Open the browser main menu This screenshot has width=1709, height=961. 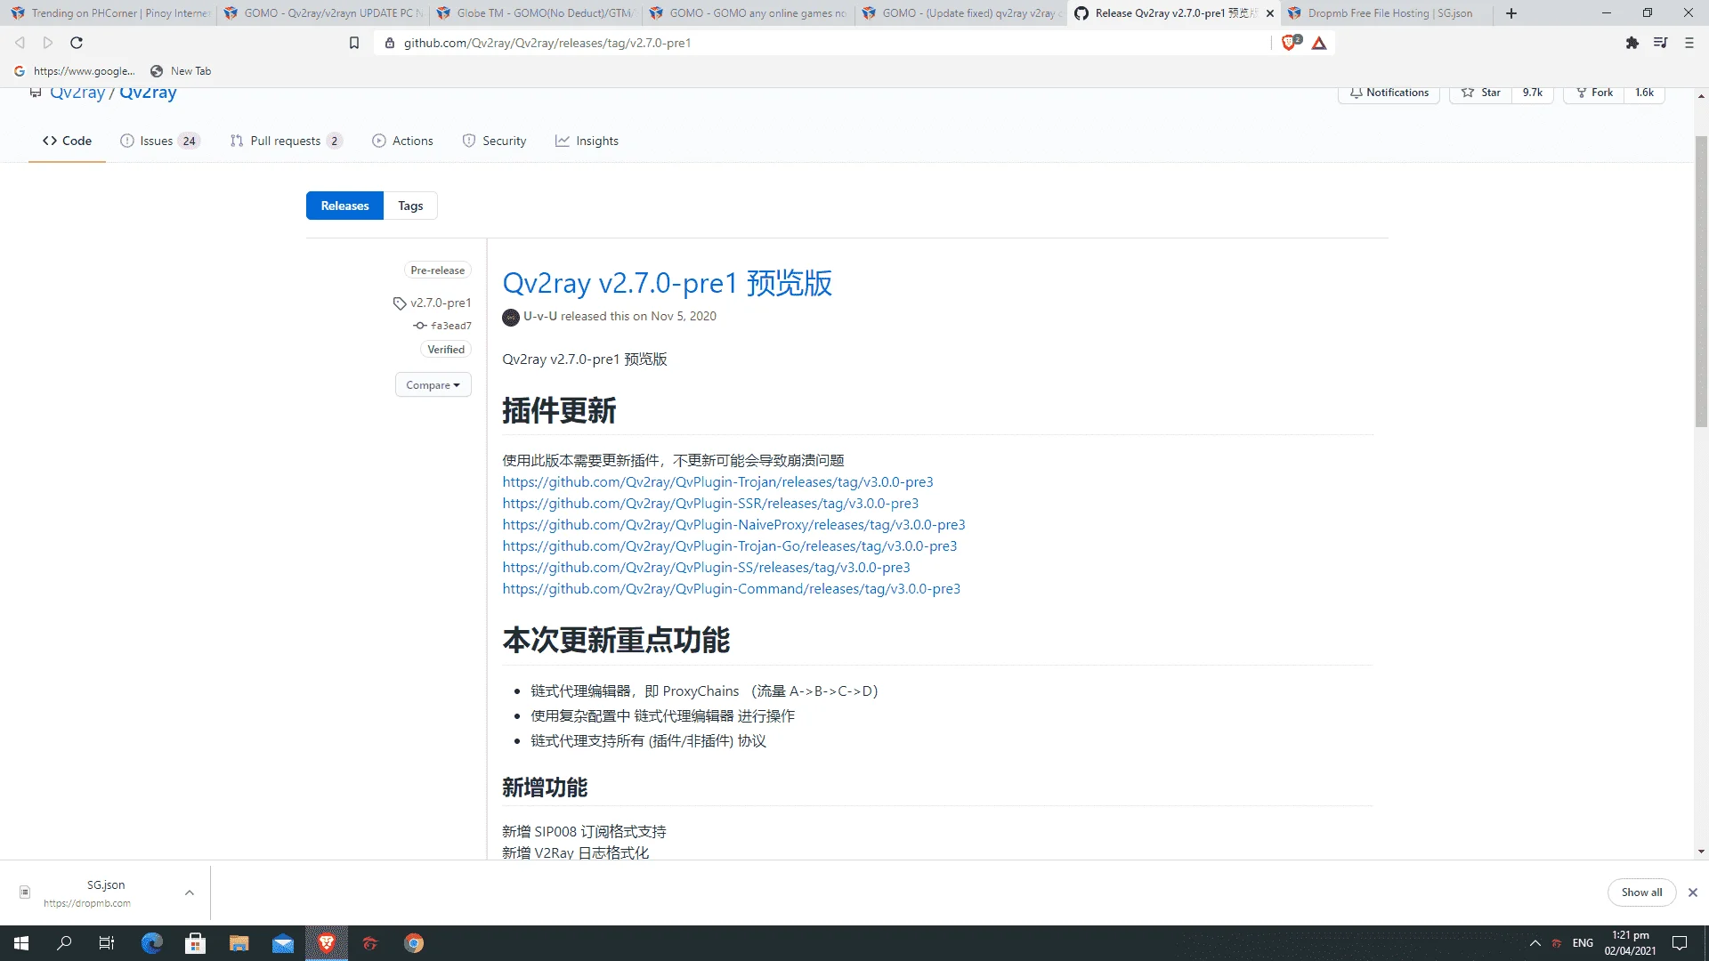click(1689, 43)
